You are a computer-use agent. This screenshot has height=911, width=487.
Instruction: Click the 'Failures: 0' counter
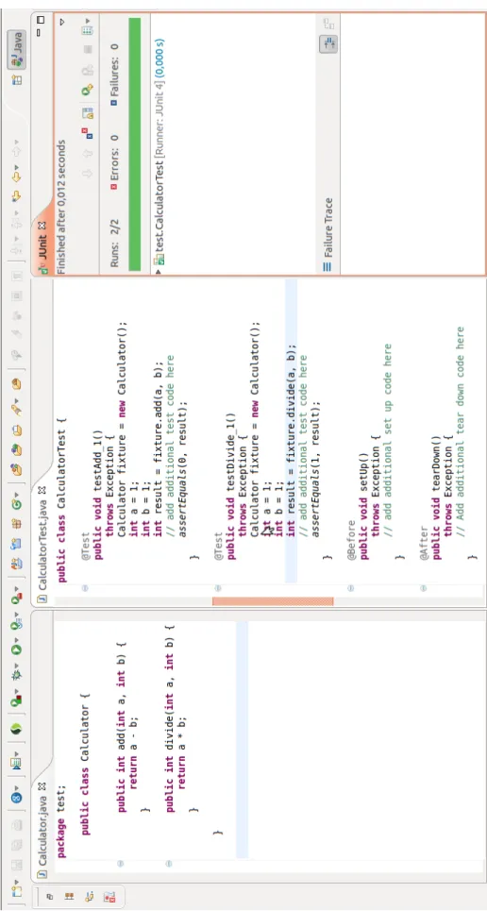tap(114, 75)
